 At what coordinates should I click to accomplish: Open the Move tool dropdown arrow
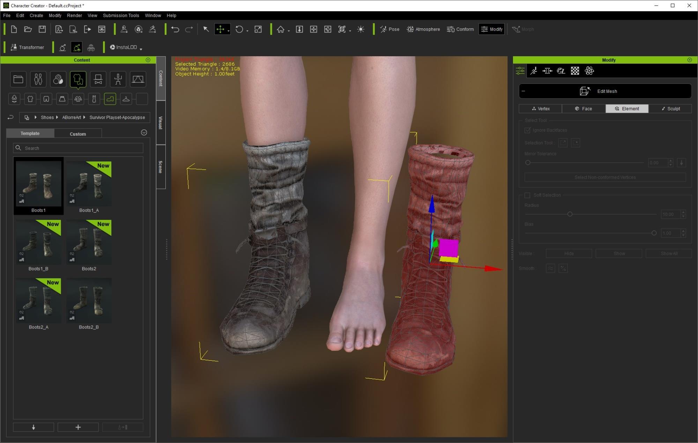[229, 31]
